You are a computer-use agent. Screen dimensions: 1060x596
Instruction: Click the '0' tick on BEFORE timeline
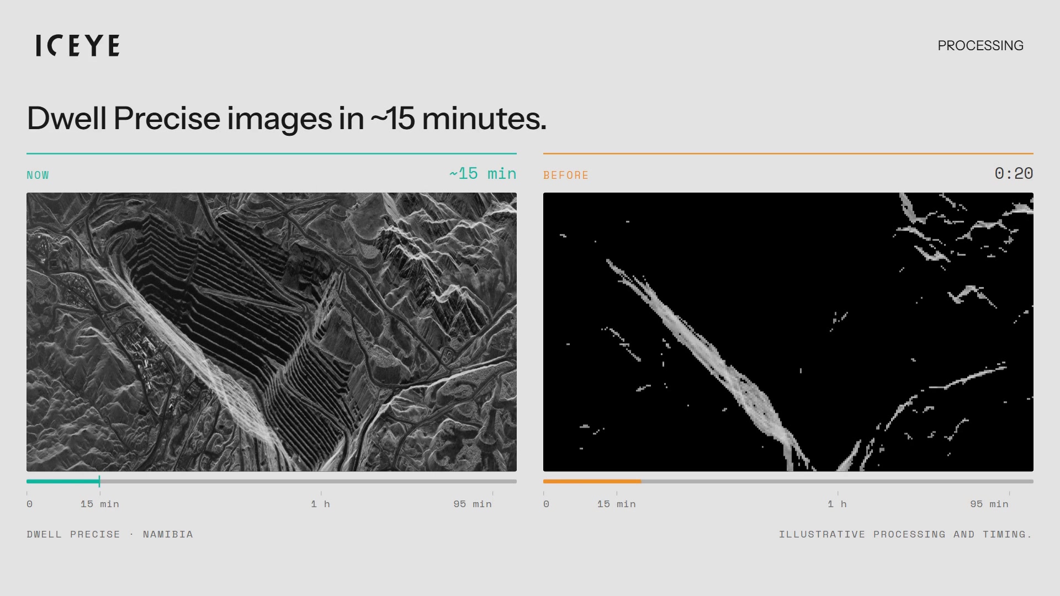[546, 504]
